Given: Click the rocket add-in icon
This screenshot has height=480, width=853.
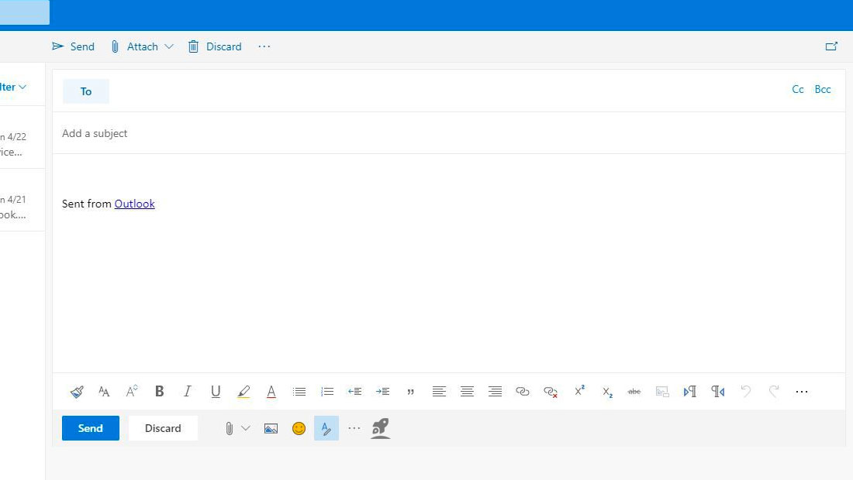Looking at the screenshot, I should [x=380, y=428].
